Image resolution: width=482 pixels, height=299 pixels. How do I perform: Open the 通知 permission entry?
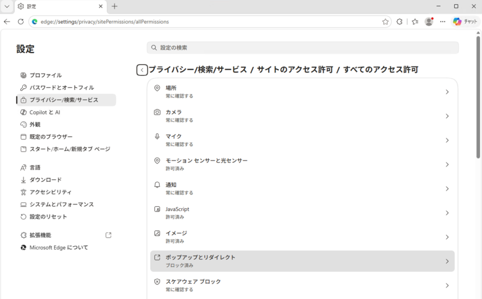pos(302,188)
